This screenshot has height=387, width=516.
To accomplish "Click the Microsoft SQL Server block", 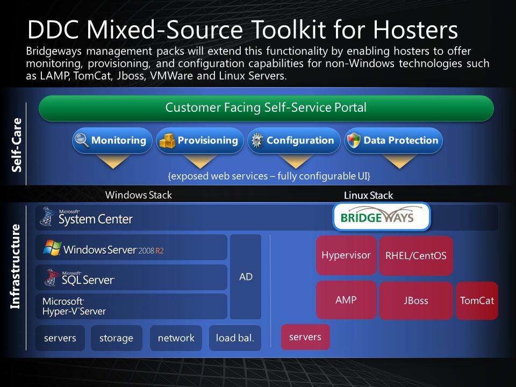I will tap(131, 277).
